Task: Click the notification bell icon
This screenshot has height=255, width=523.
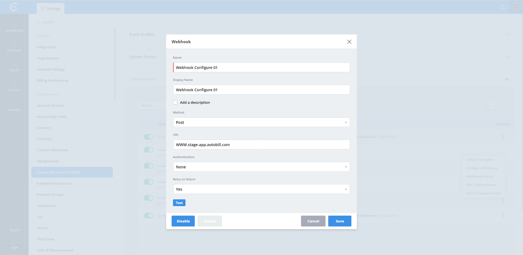Action: pyautogui.click(x=503, y=7)
